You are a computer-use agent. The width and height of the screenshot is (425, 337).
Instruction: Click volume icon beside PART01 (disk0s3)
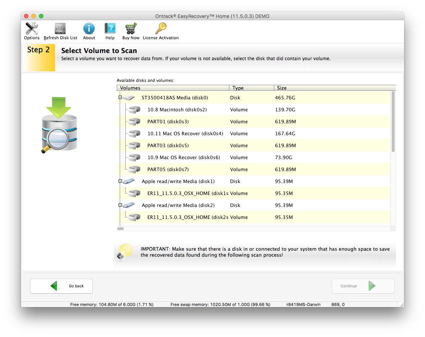coord(134,121)
